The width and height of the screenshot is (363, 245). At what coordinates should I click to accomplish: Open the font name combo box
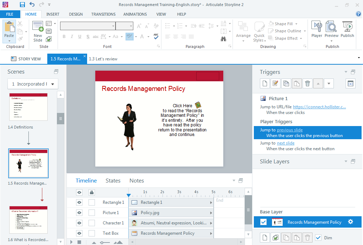87,26
